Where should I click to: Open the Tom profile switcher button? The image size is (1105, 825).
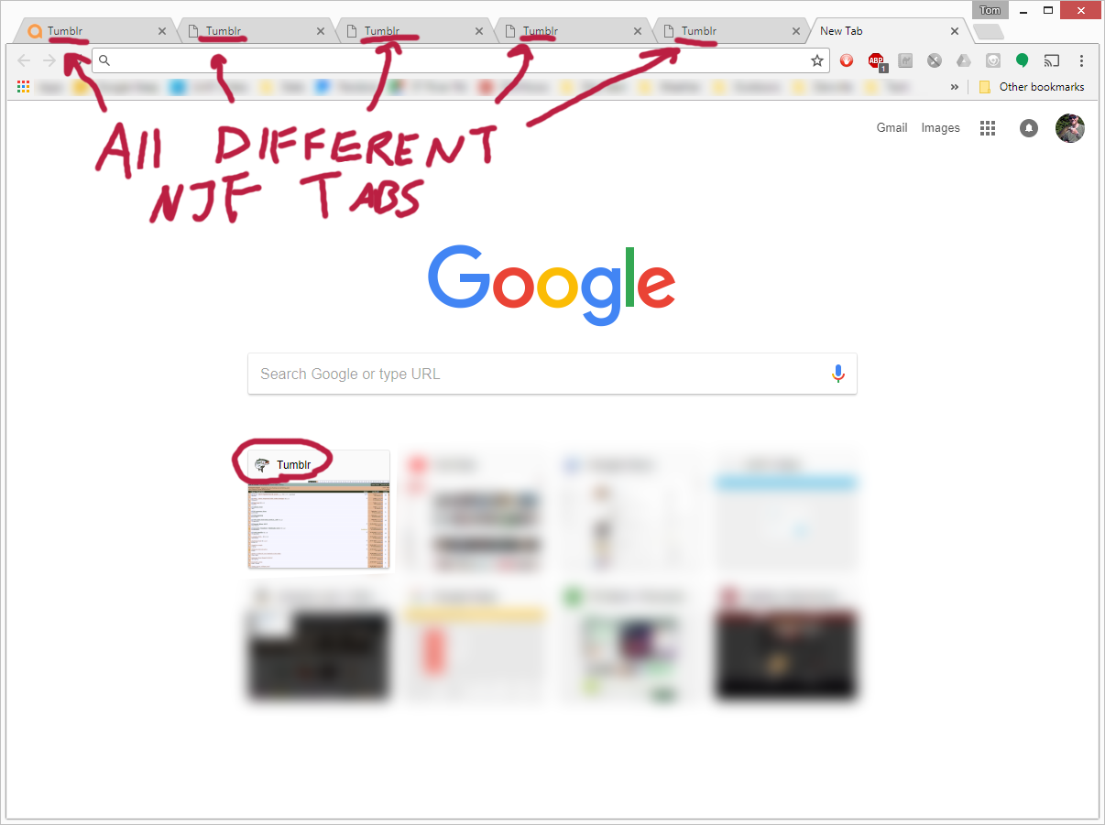click(990, 10)
